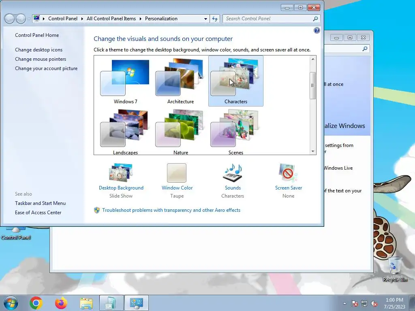Go to Control Panel Home
This screenshot has height=311, width=415.
pos(37,35)
